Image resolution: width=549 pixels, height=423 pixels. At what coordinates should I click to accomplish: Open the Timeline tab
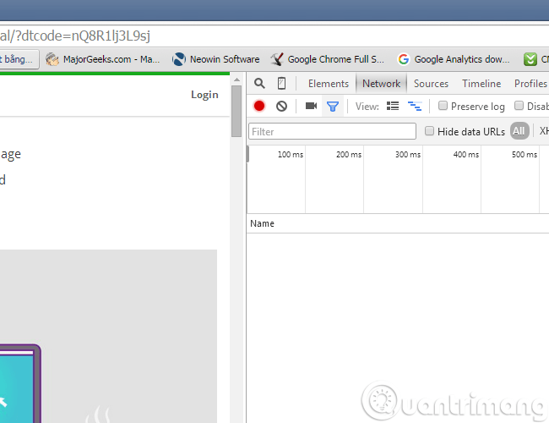[x=481, y=84]
